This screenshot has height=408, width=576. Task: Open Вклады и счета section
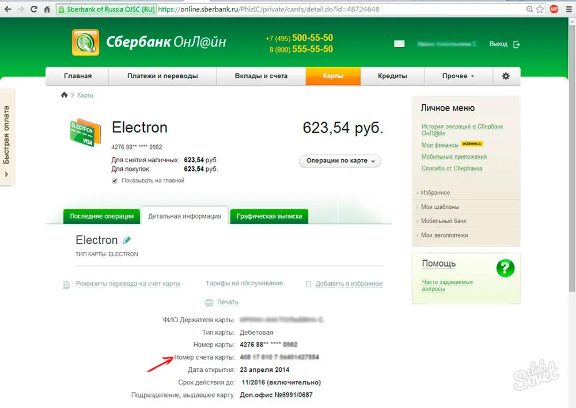pos(261,76)
